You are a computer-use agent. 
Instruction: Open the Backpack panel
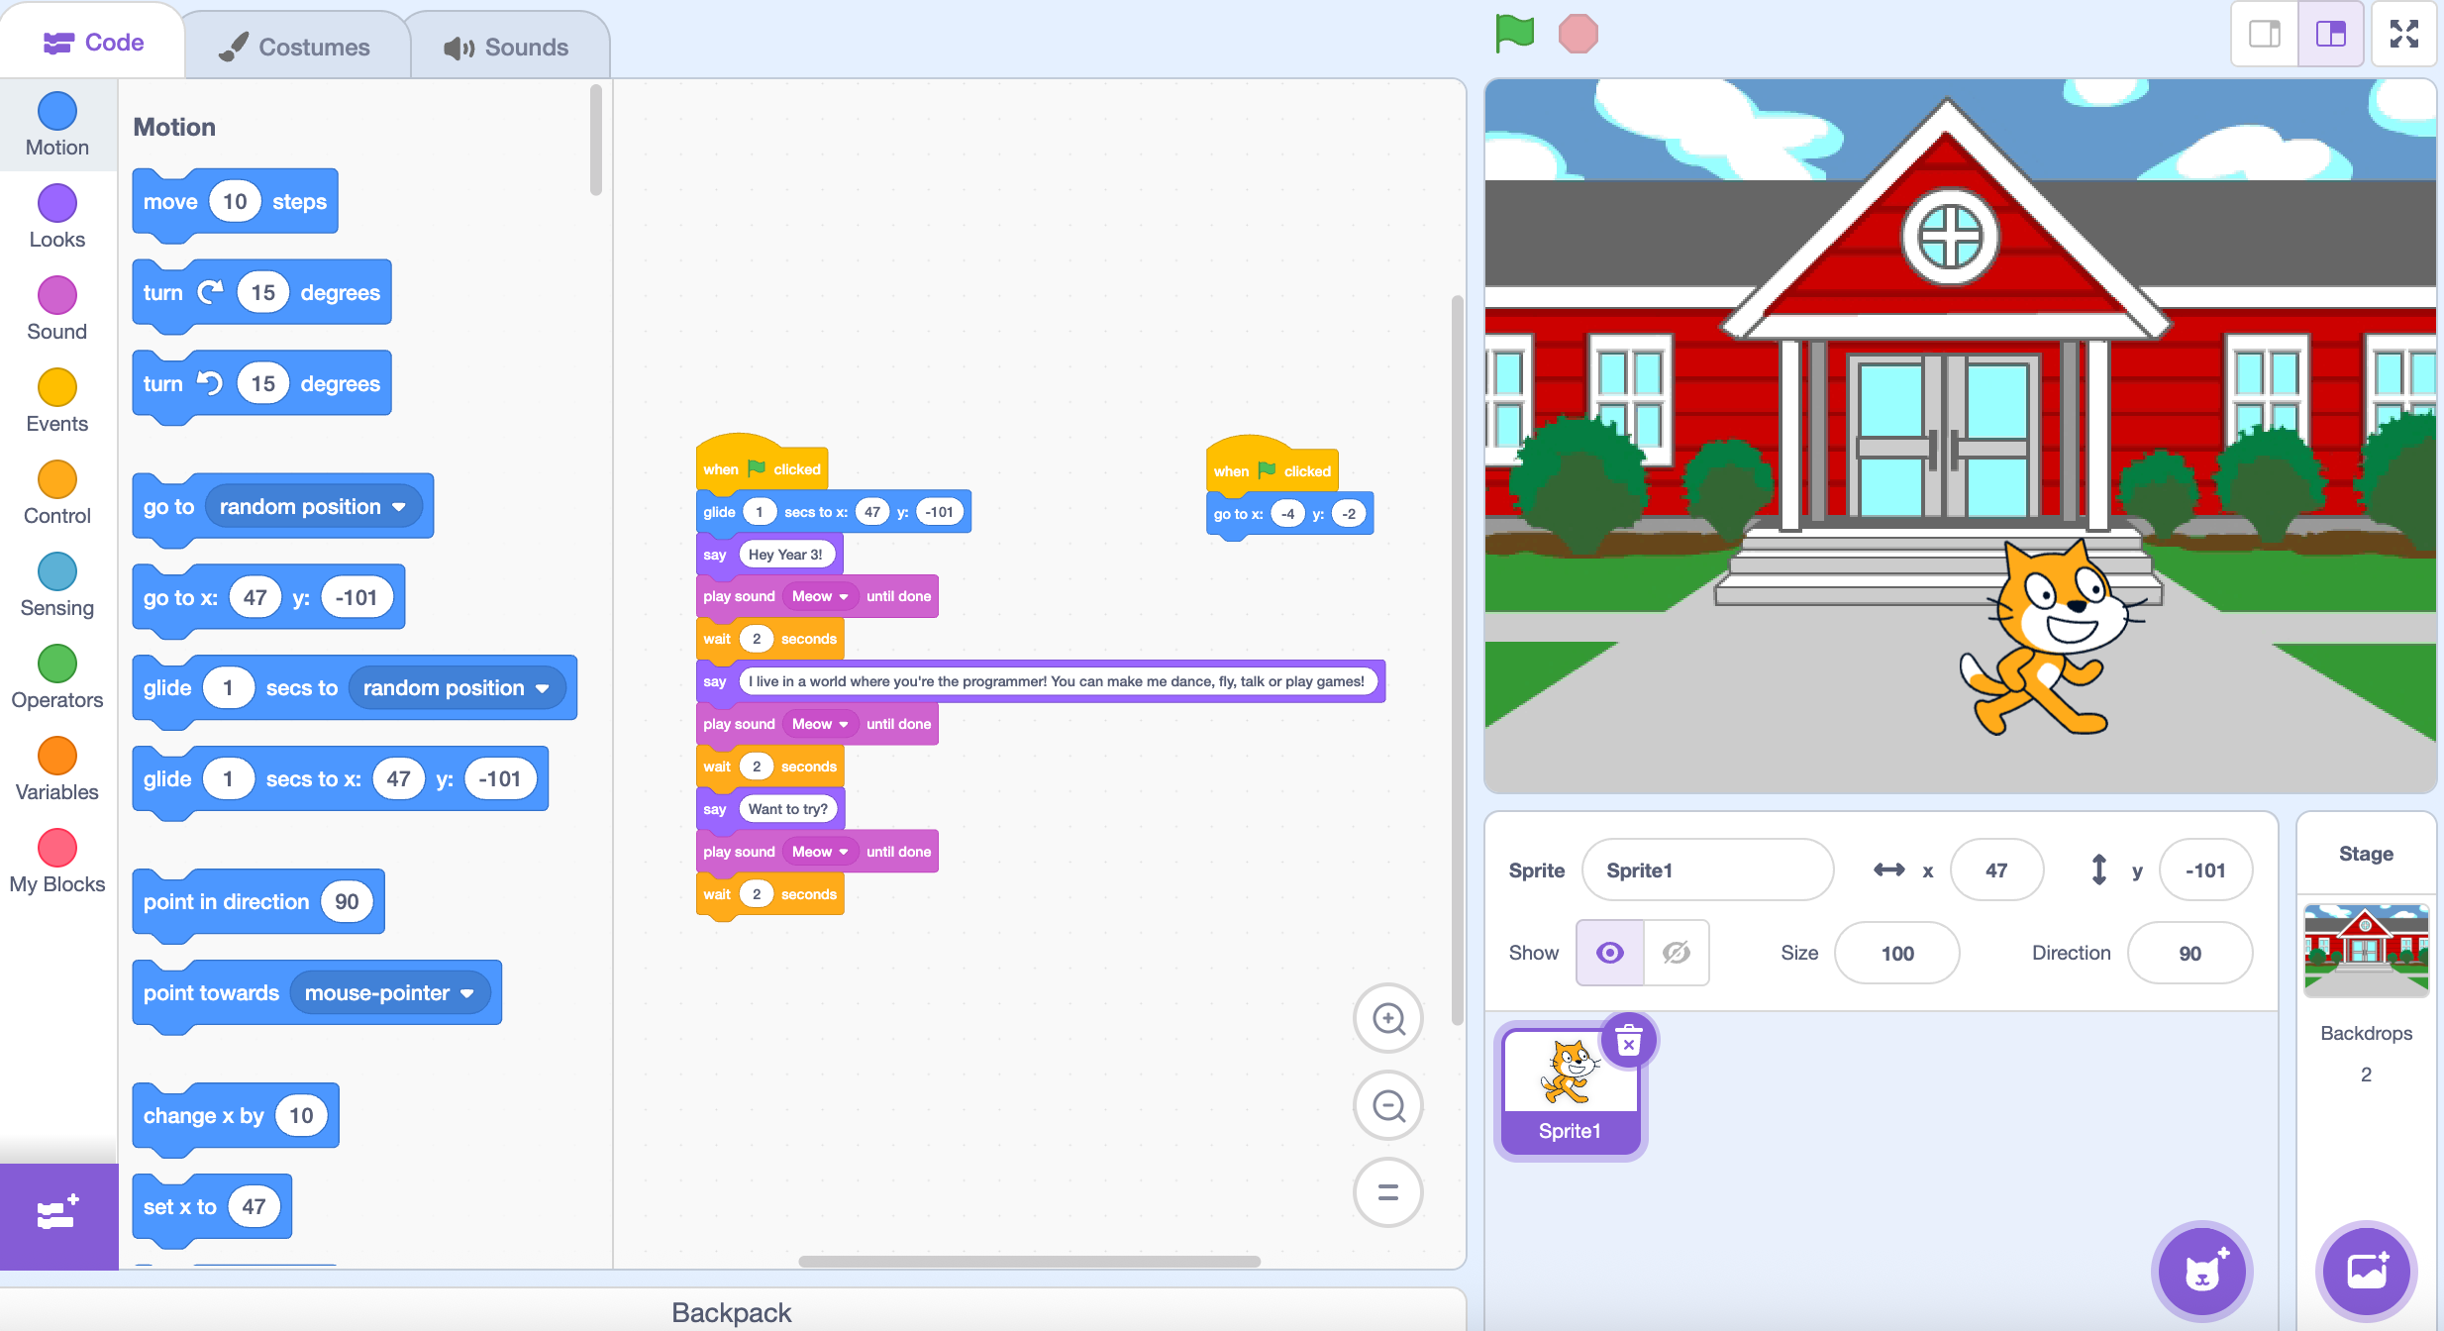pyautogui.click(x=732, y=1311)
